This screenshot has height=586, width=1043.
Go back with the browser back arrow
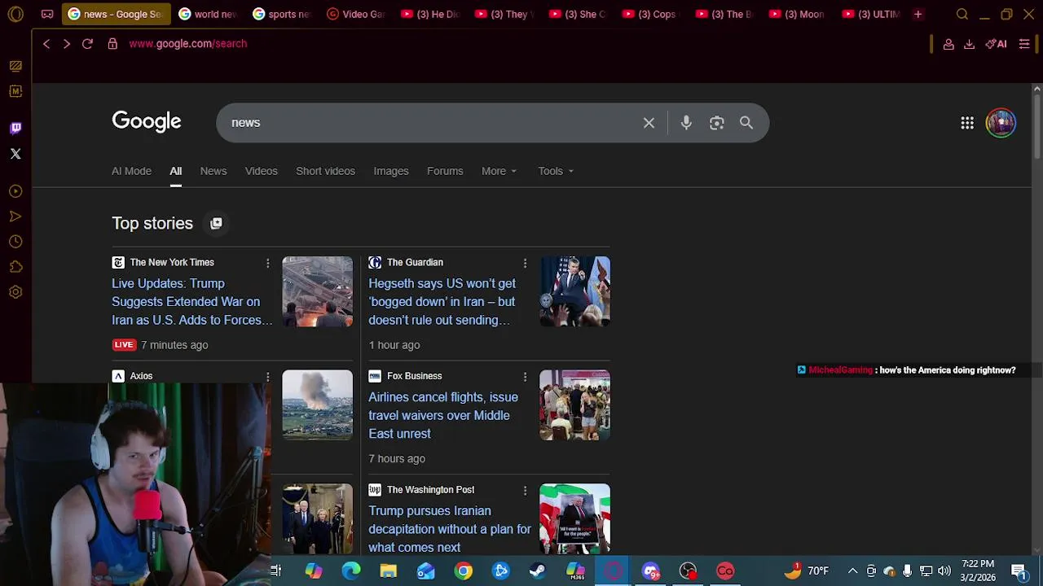(x=46, y=44)
